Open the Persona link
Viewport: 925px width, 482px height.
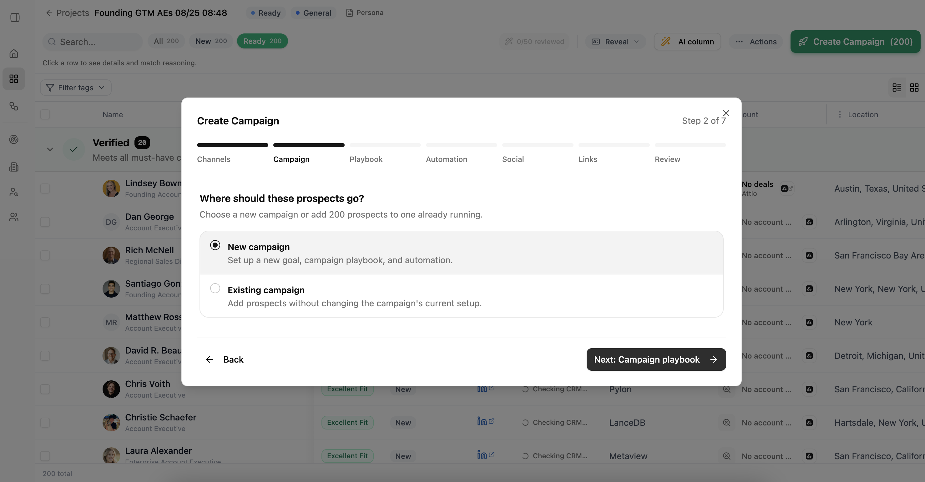tap(365, 13)
